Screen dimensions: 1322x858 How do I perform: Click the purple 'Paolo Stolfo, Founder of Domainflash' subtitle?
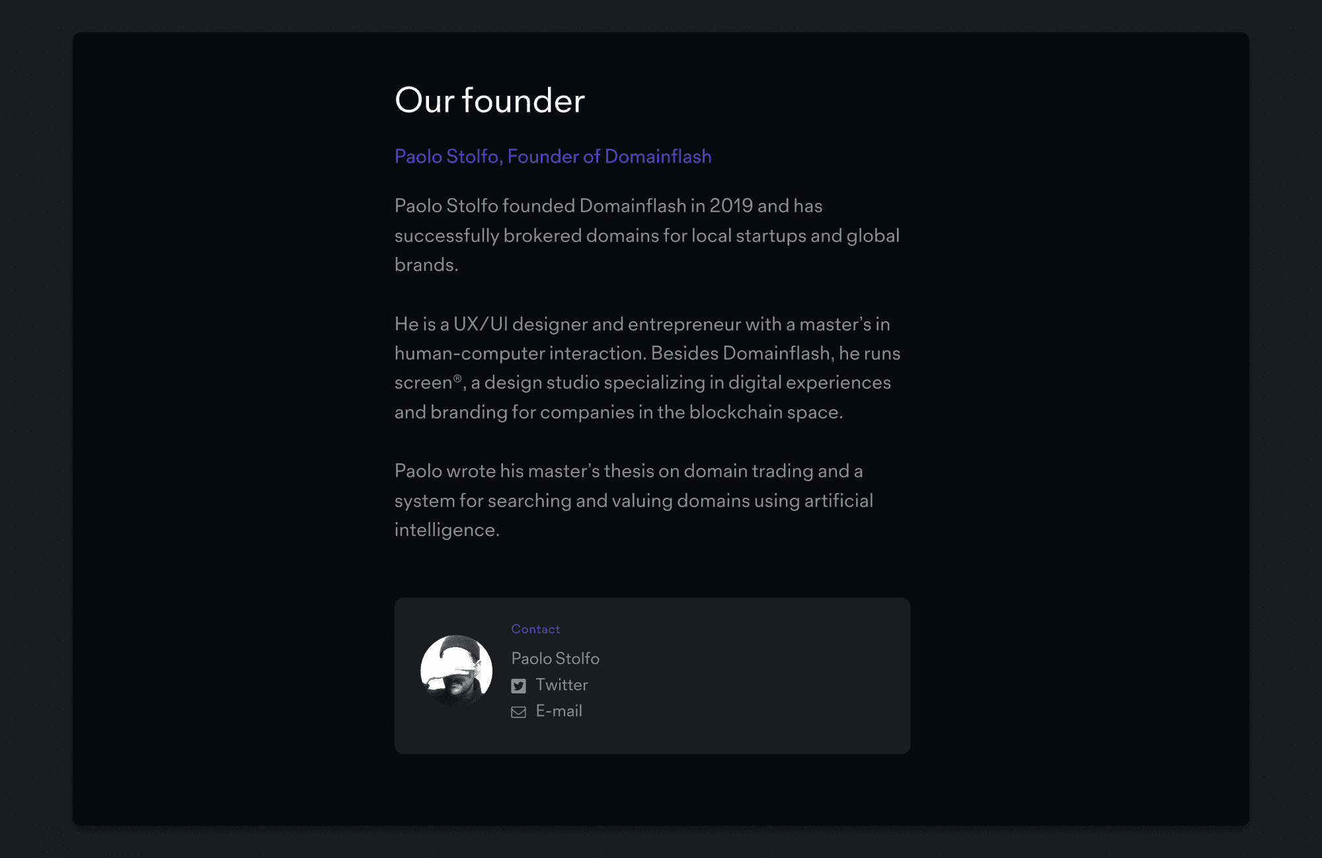(x=553, y=157)
